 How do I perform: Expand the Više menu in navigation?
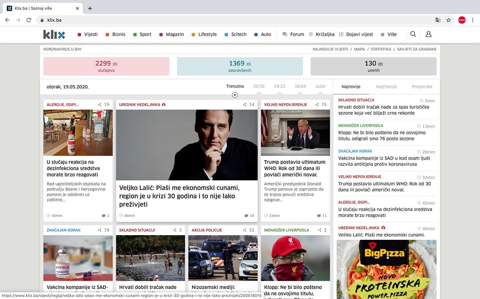[389, 35]
